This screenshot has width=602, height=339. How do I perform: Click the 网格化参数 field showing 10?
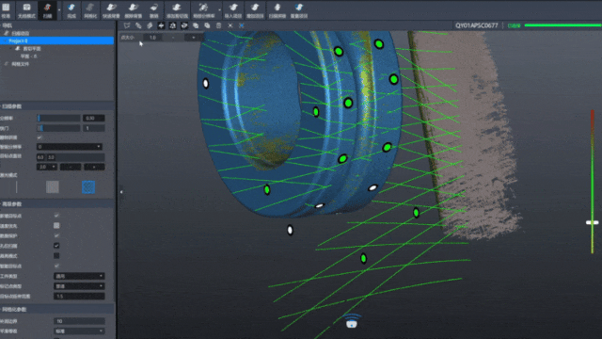(x=79, y=321)
